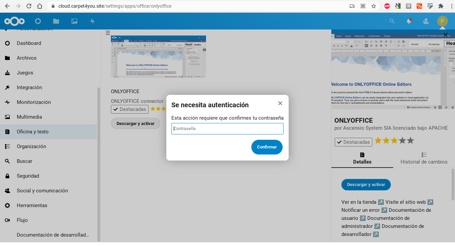Screen dimensions: 455x246
Task: Open the Files folder icon in header
Action: pos(56,21)
